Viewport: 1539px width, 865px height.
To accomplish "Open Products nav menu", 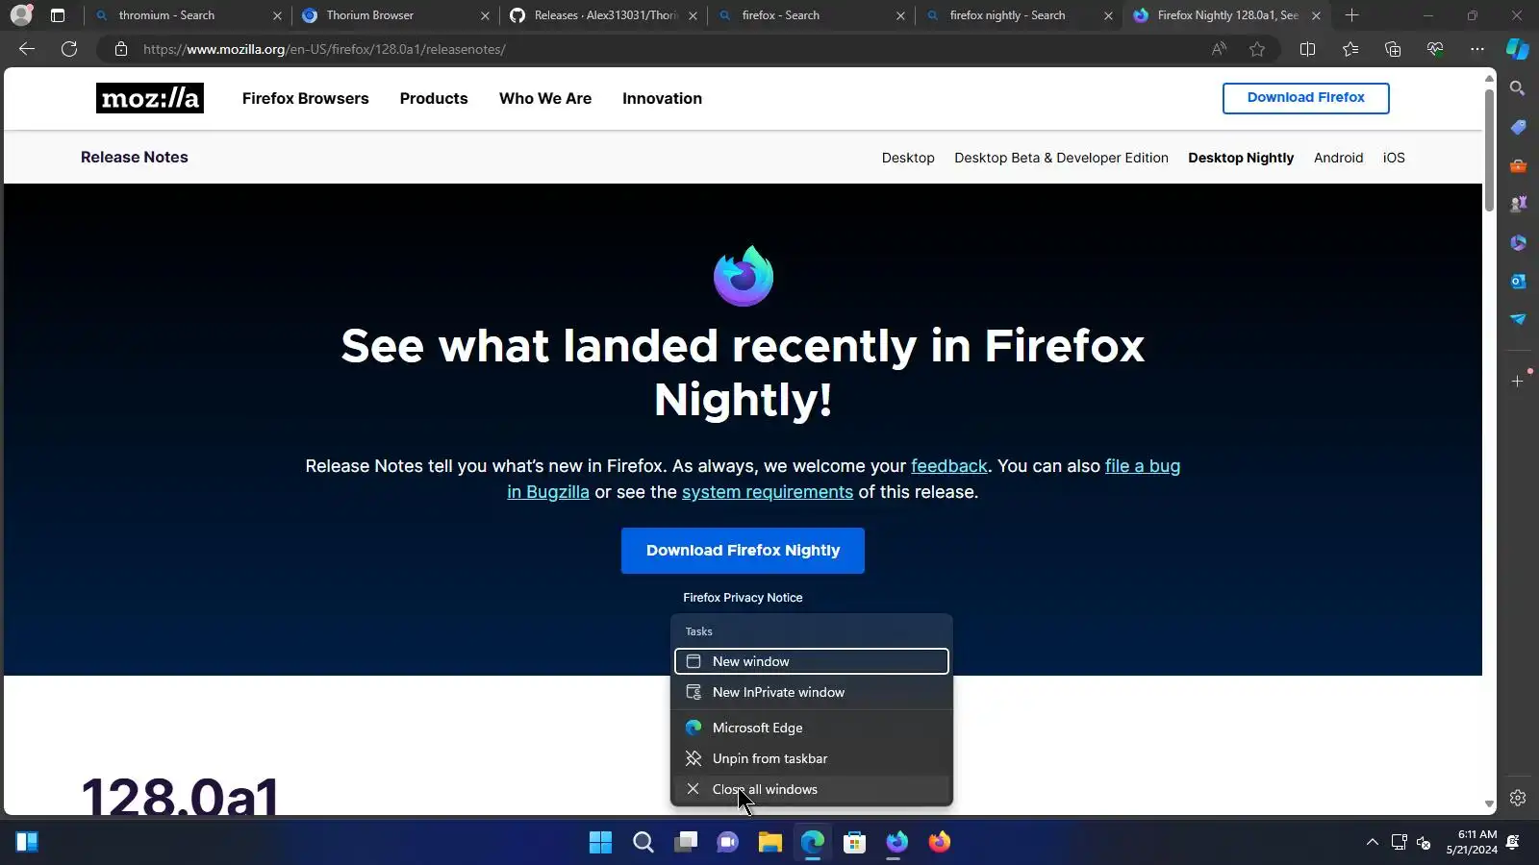I will (434, 98).
